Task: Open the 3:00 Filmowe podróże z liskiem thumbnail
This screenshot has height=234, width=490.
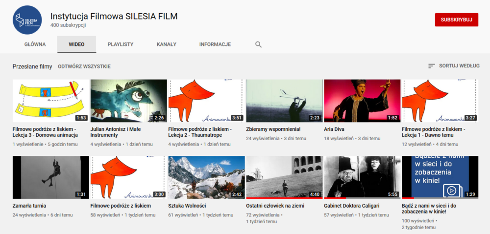Action: [128, 177]
